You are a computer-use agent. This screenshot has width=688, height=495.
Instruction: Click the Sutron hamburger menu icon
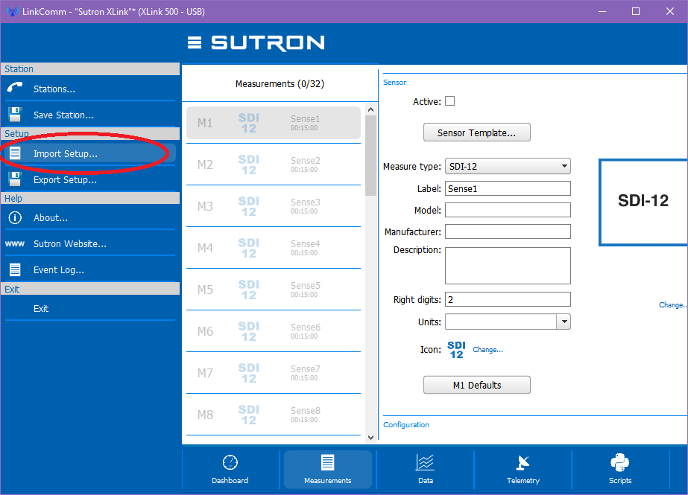pos(195,42)
